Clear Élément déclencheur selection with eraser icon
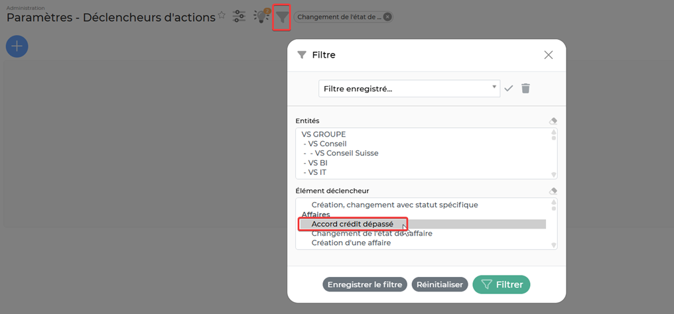Image resolution: width=674 pixels, height=314 pixels. coord(553,191)
